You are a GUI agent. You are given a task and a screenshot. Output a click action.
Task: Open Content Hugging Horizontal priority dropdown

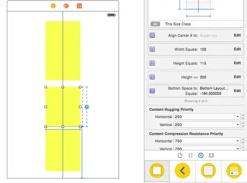(238, 117)
